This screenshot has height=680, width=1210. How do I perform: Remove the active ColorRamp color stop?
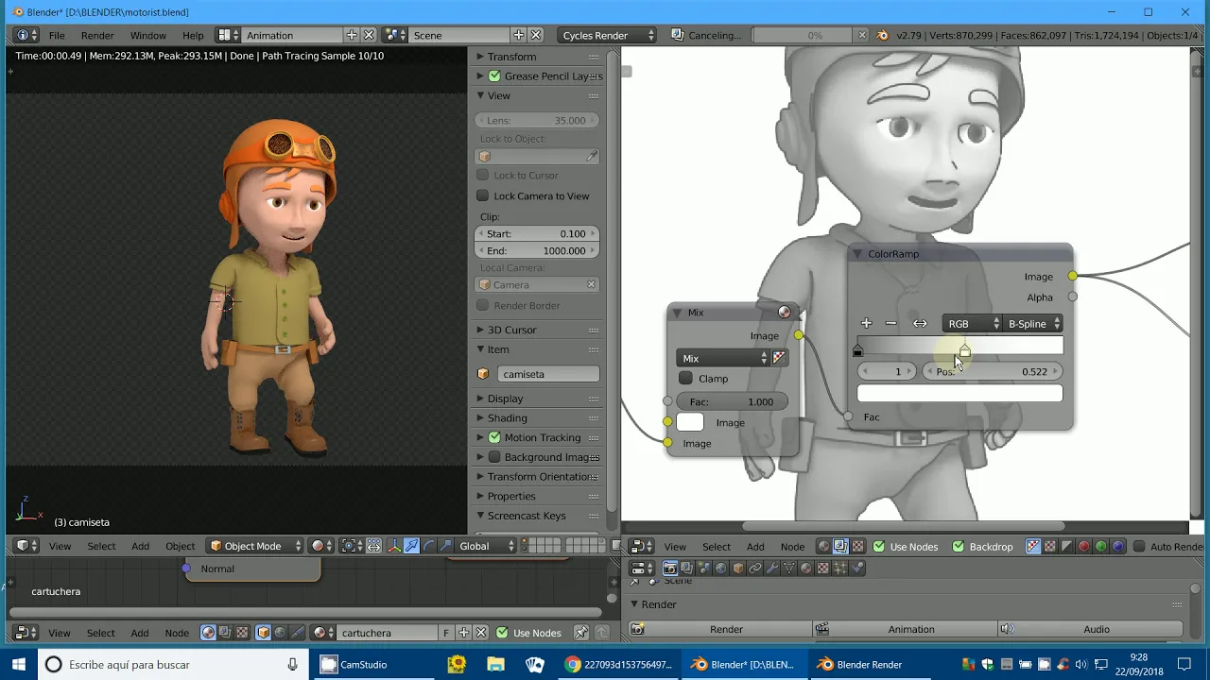click(890, 323)
